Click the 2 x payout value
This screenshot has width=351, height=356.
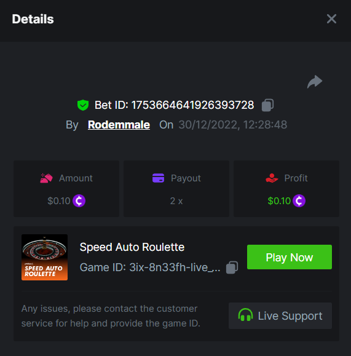coord(176,201)
